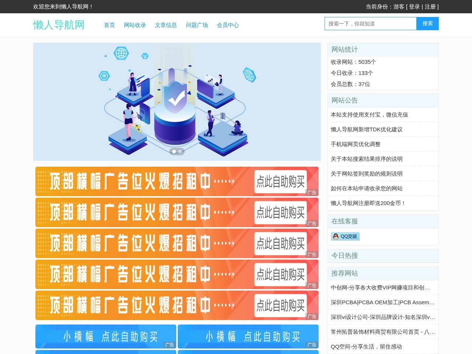Image resolution: width=472 pixels, height=354 pixels.
Task: Open the 懒人导航网新增TDK优化建议 announcement
Action: click(x=367, y=129)
